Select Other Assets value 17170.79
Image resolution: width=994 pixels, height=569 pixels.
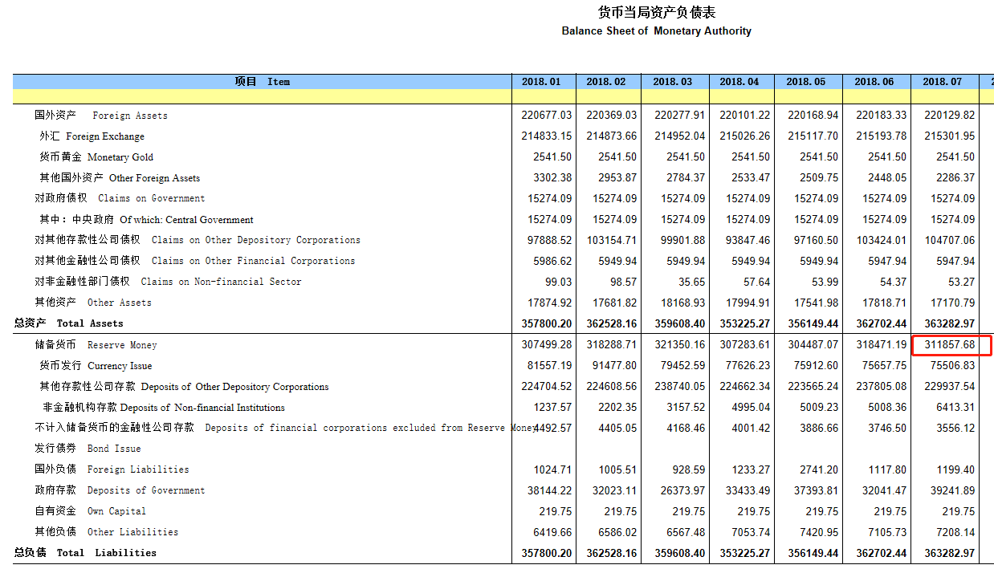click(953, 303)
